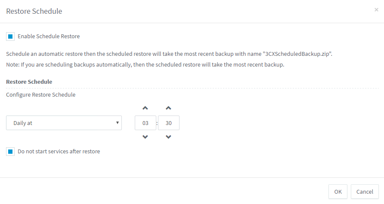Focus the minute field showing 30
The height and width of the screenshot is (204, 384).
169,123
